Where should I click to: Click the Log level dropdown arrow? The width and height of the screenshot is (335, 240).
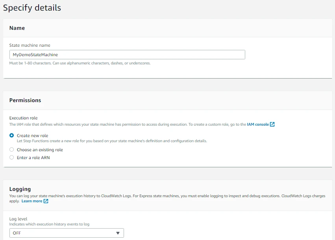(x=118, y=233)
